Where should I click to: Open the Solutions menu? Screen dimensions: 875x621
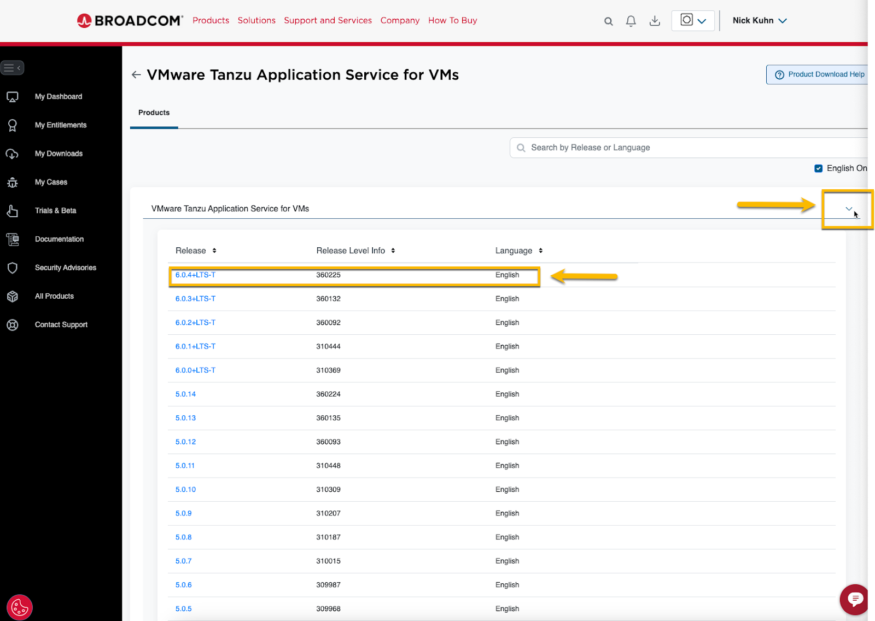tap(256, 20)
